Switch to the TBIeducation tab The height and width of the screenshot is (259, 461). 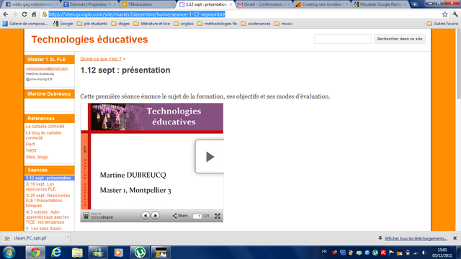point(147,4)
